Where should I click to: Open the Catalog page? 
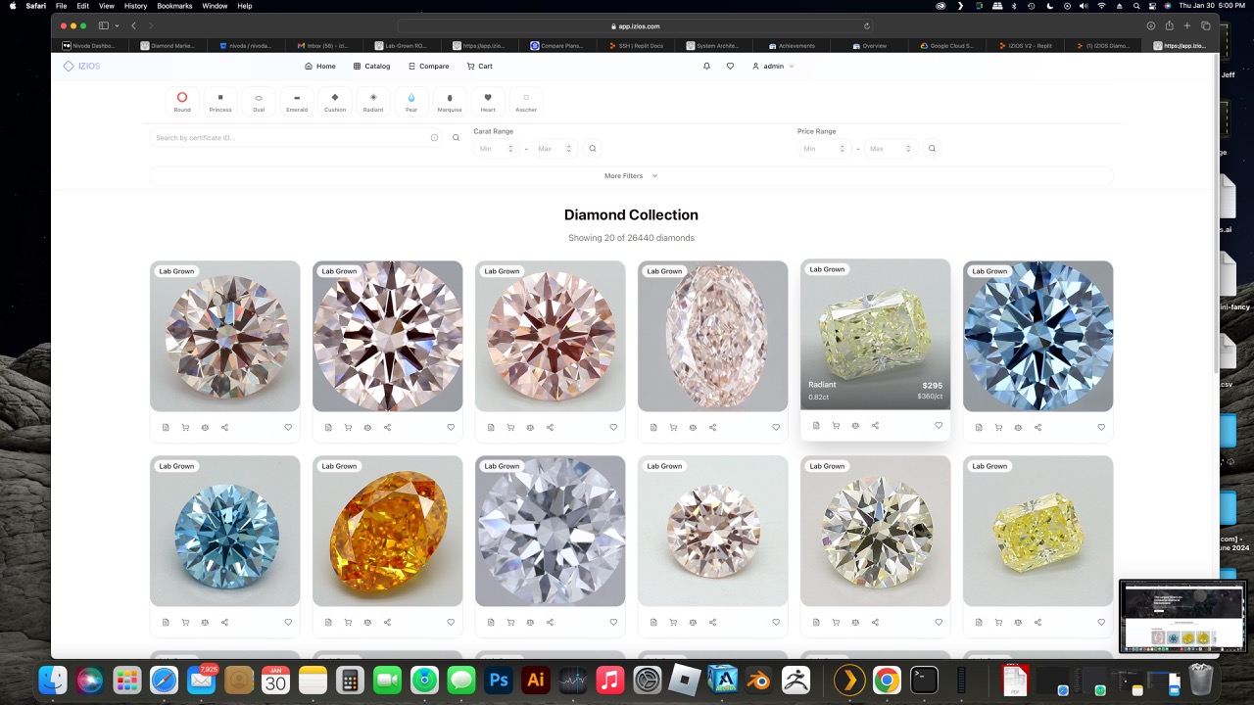click(x=371, y=67)
